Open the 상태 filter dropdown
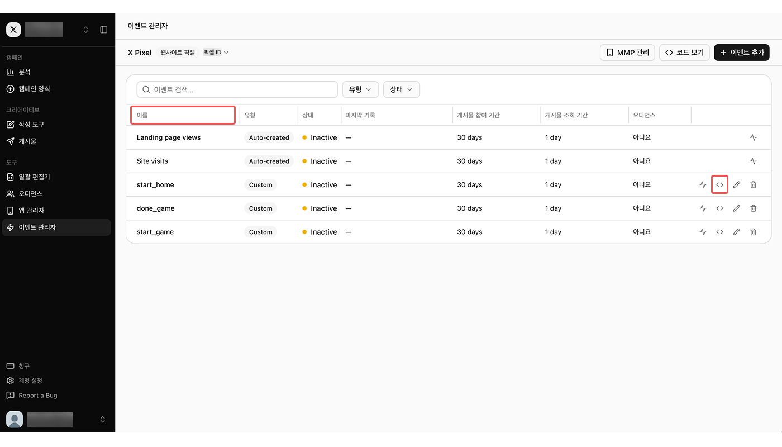This screenshot has height=447, width=782. click(x=401, y=89)
